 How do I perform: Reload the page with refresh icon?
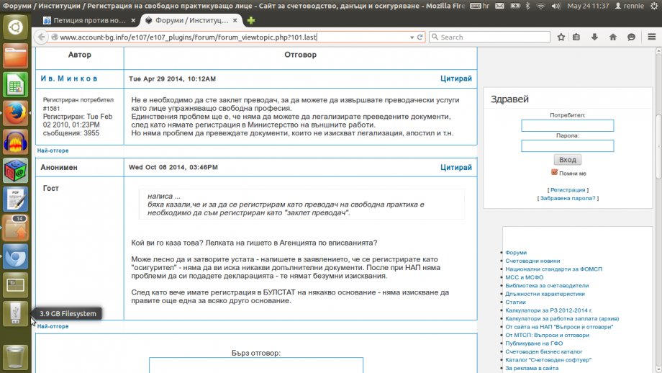pyautogui.click(x=420, y=37)
